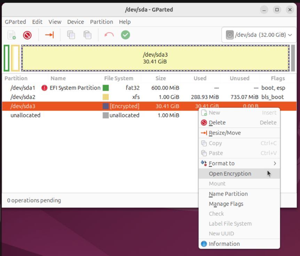Image resolution: width=300 pixels, height=256 pixels.
Task: Select the /dev/sda2 partition row
Action: (x=149, y=97)
